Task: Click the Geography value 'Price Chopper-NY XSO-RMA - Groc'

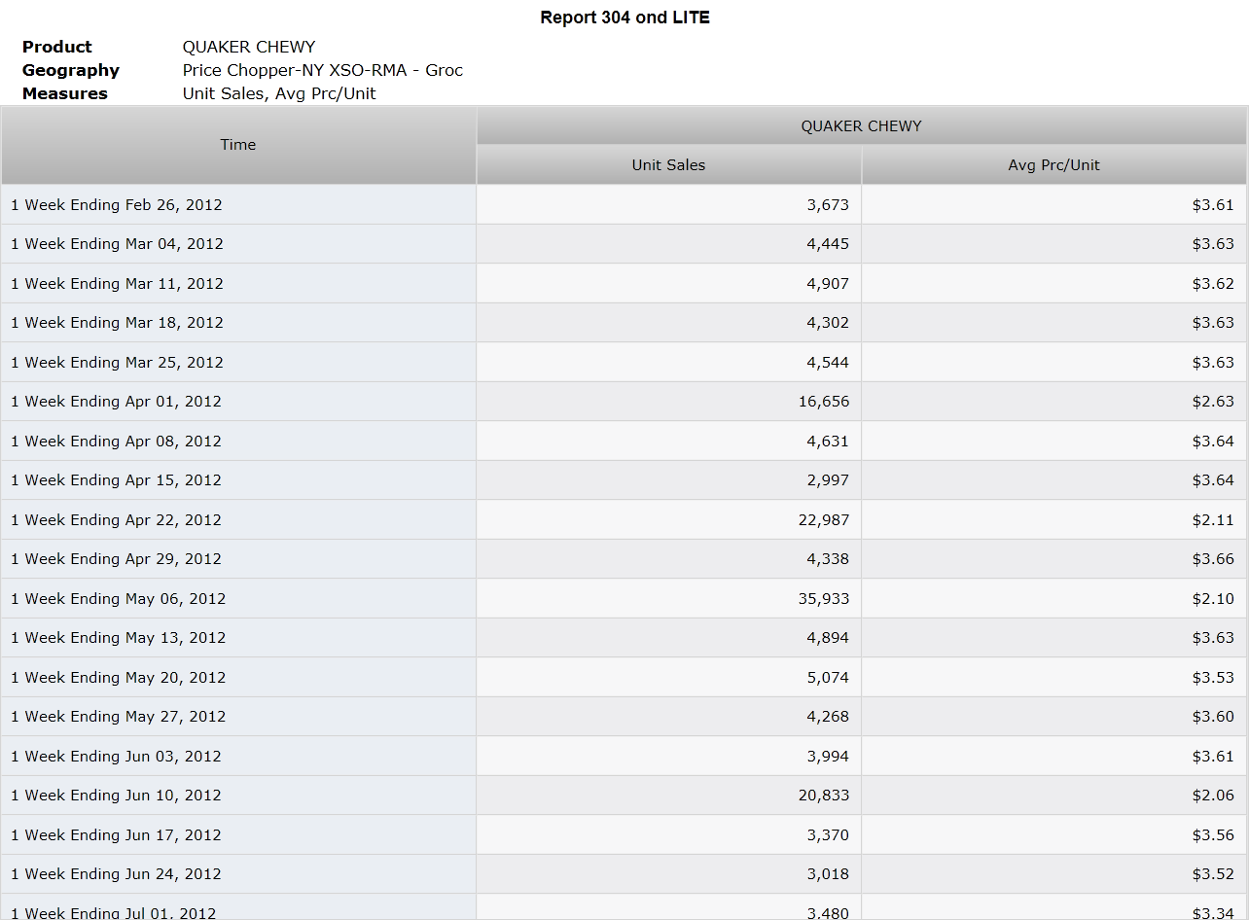Action: click(x=323, y=70)
